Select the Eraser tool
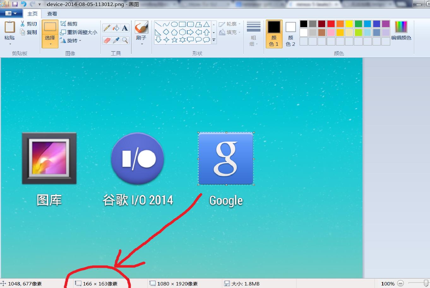430x288 pixels. click(x=107, y=40)
